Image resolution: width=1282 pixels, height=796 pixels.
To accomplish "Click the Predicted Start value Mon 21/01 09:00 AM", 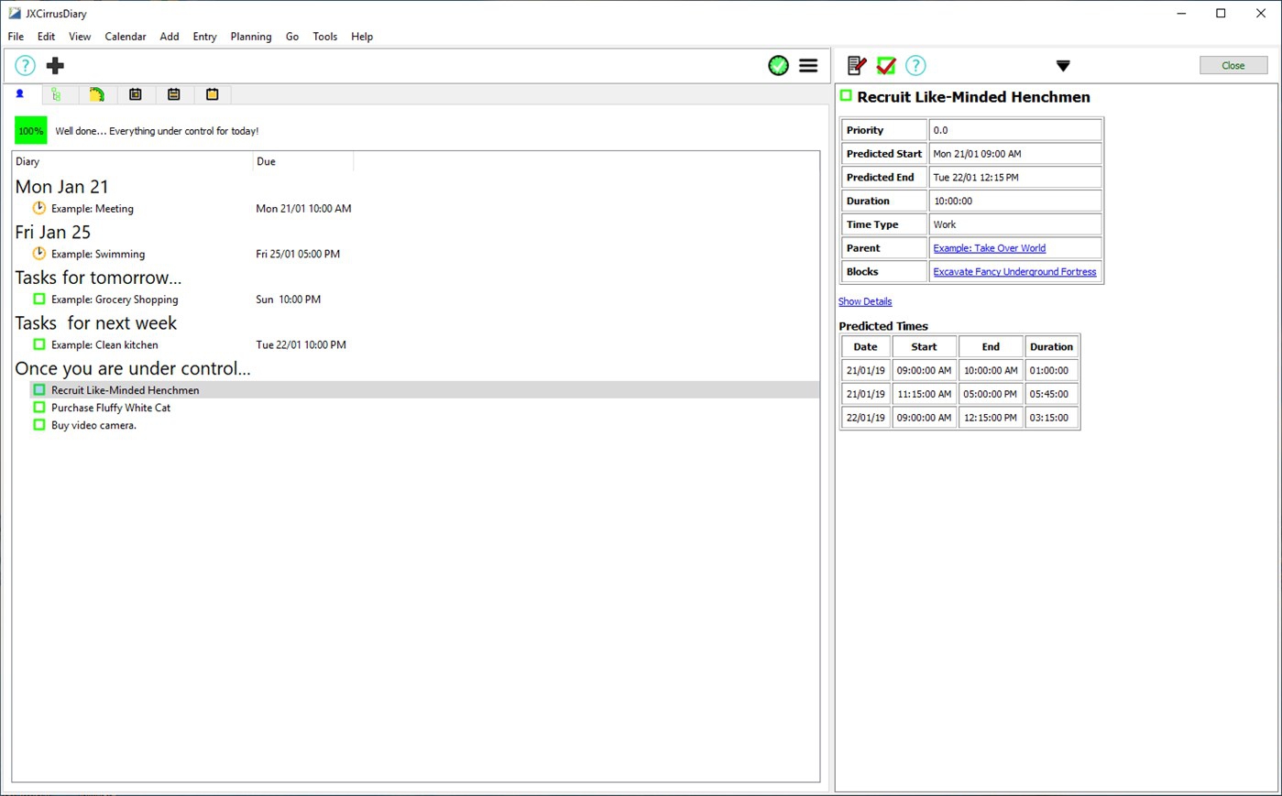I will coord(1015,154).
